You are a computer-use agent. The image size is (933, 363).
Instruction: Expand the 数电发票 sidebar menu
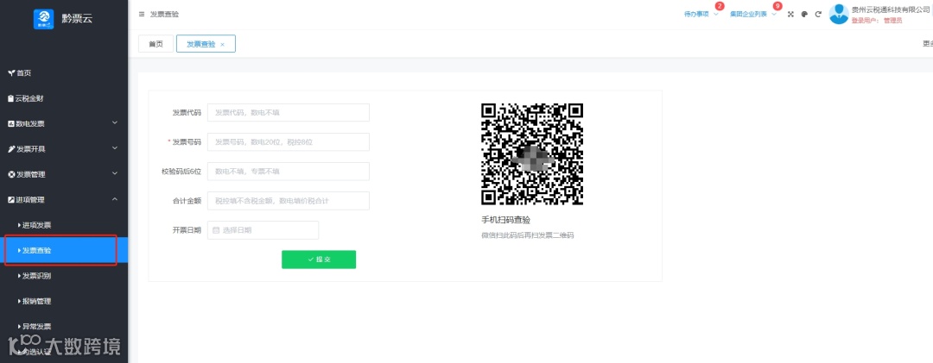(x=64, y=123)
